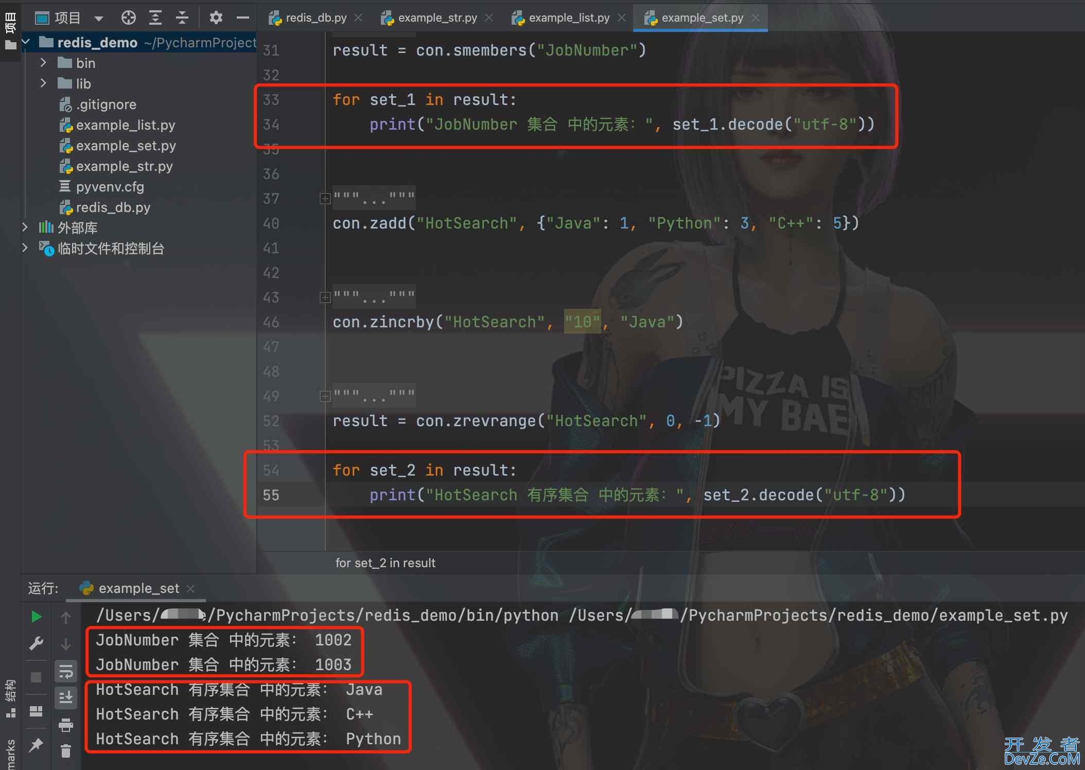Click the 运行: run panel label
The width and height of the screenshot is (1085, 770).
pos(43,588)
